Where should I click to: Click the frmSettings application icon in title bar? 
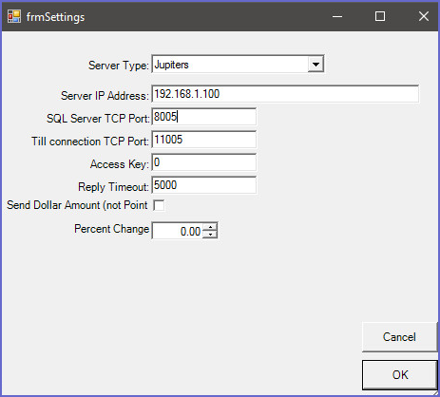14,16
